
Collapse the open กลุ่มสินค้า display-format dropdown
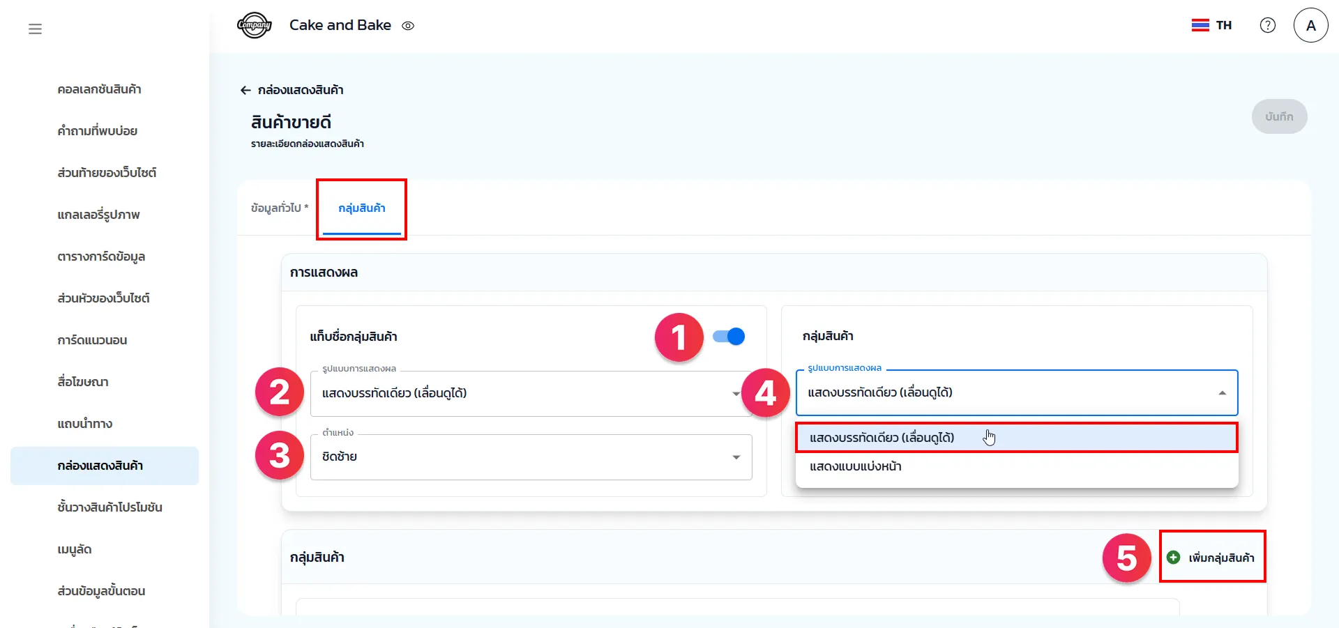coord(1222,393)
